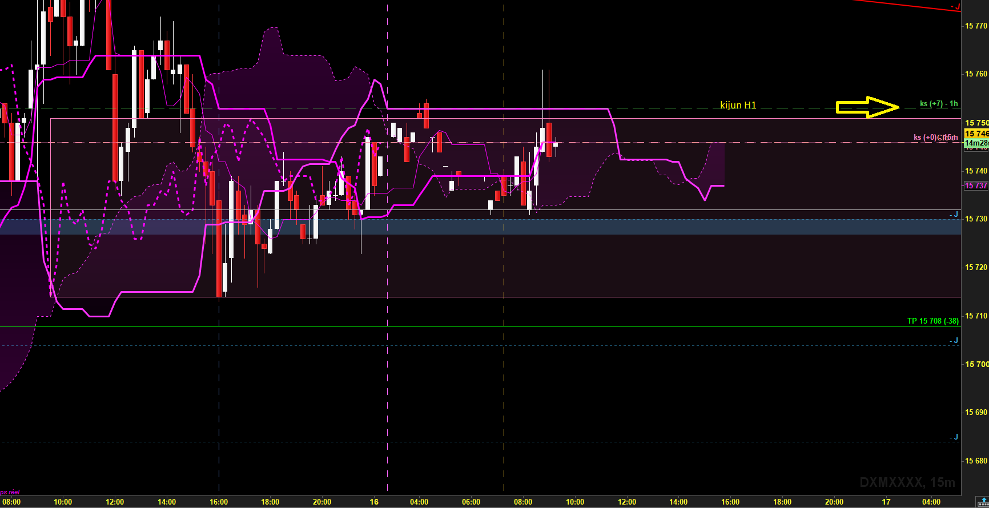The image size is (989, 508).
Task: Click the red '- J' label above 15 770
Action: tap(955, 7)
